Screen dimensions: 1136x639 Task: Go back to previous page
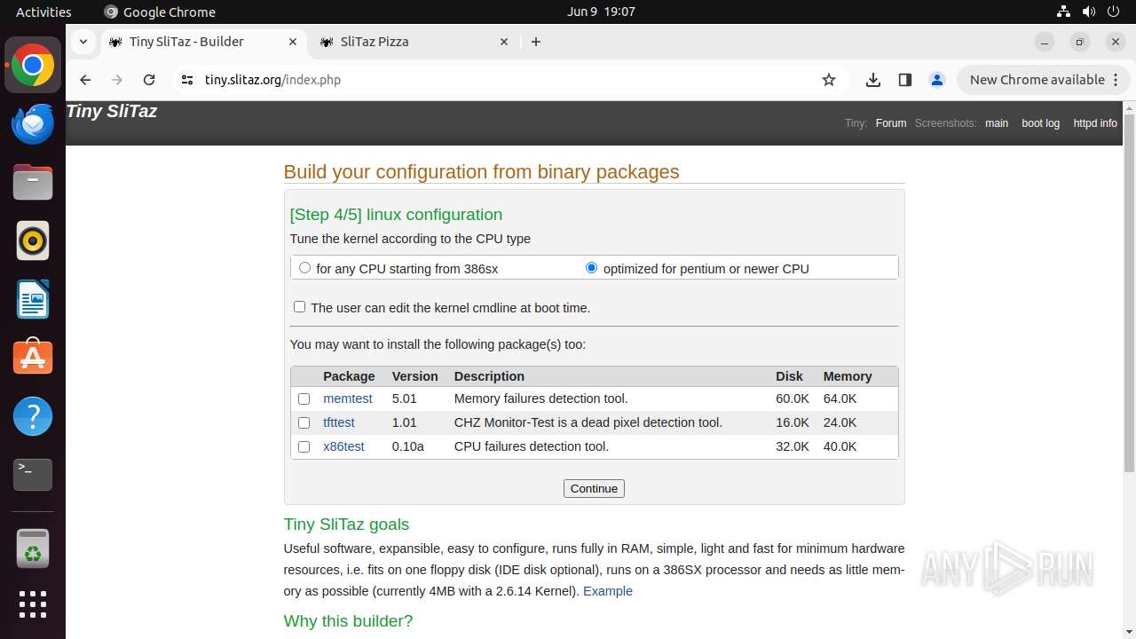[85, 80]
